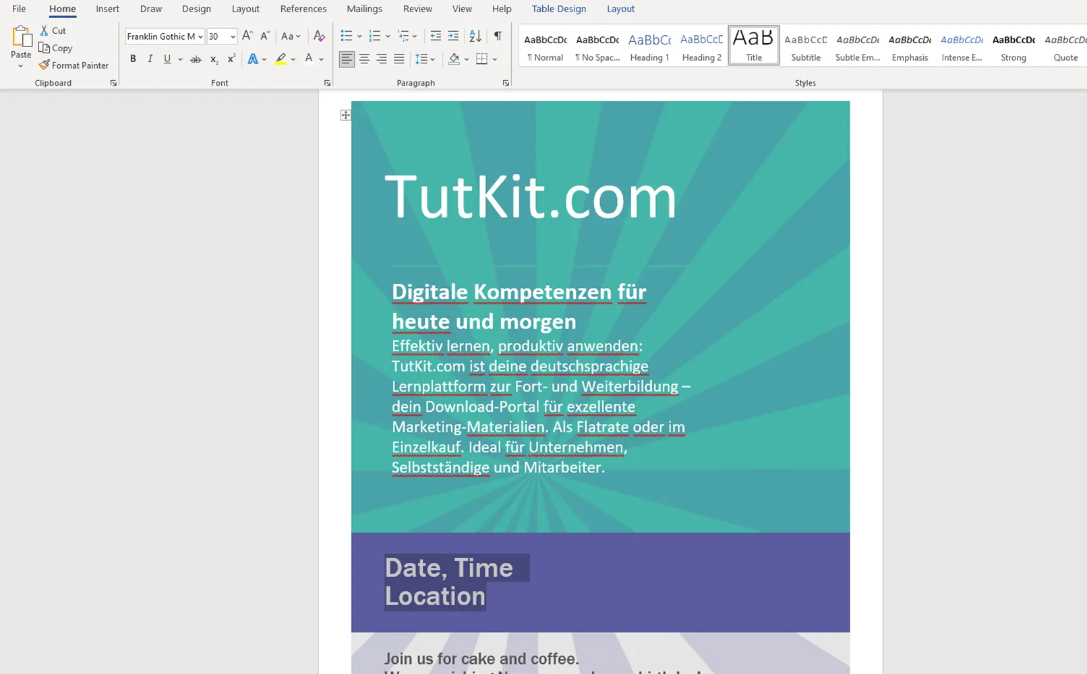Screen dimensions: 1087x674
Task: Apply the font color
Action: [309, 59]
